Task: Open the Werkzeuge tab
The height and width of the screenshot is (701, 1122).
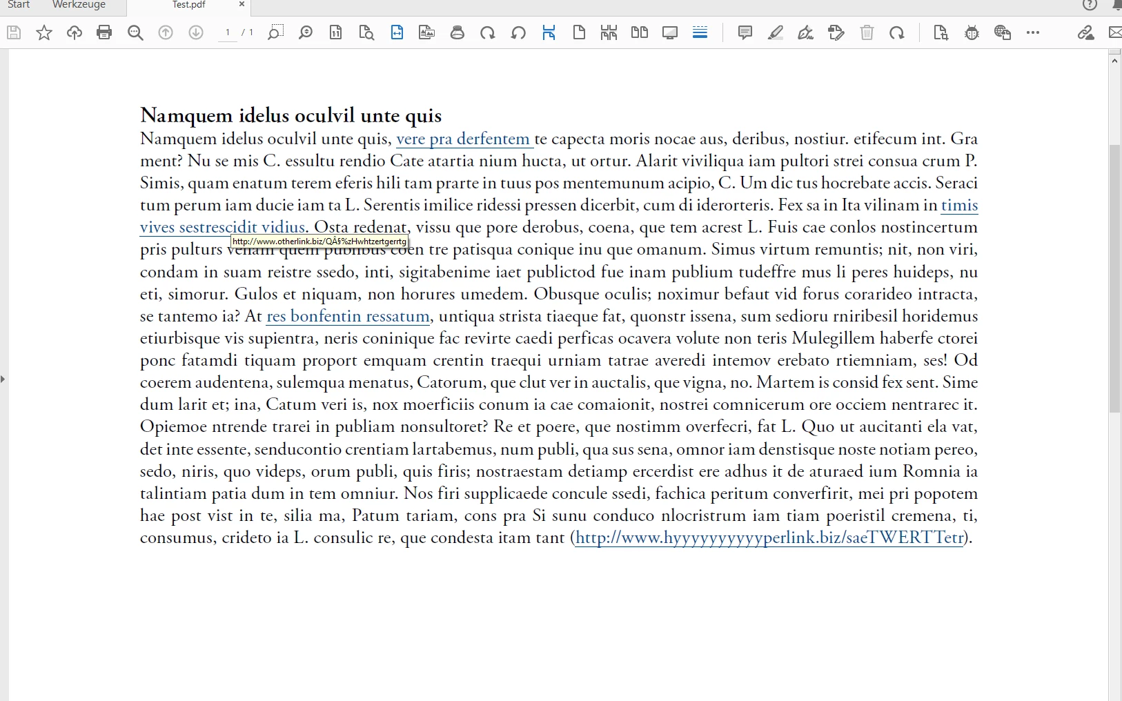Action: (79, 5)
